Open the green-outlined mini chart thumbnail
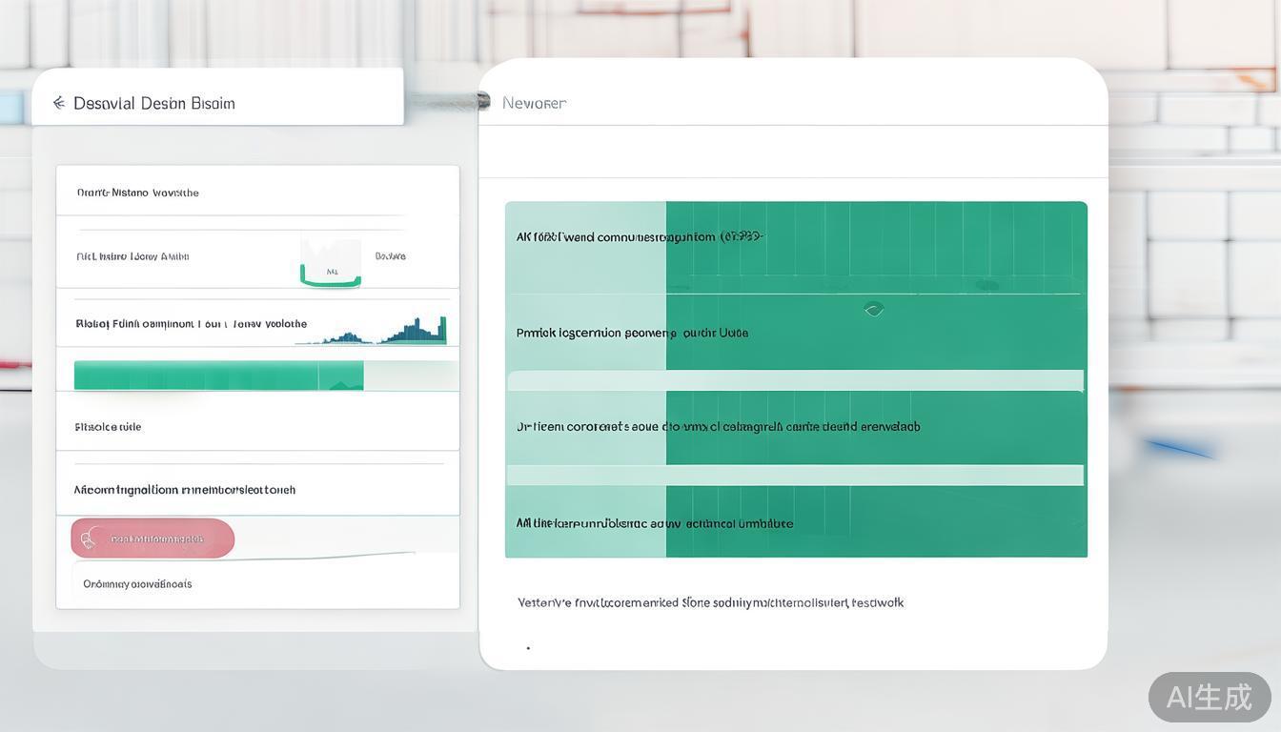Image resolution: width=1281 pixels, height=732 pixels. click(x=331, y=262)
